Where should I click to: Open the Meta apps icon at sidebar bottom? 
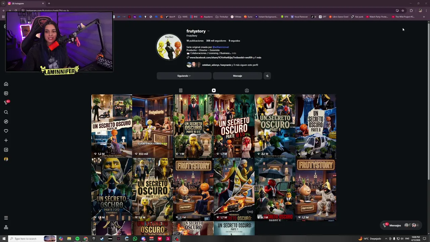point(6,227)
